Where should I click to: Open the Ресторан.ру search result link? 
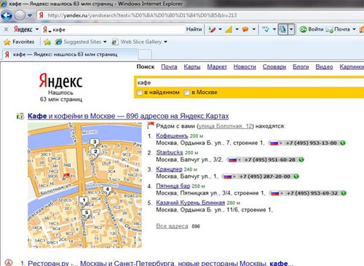coord(160,263)
